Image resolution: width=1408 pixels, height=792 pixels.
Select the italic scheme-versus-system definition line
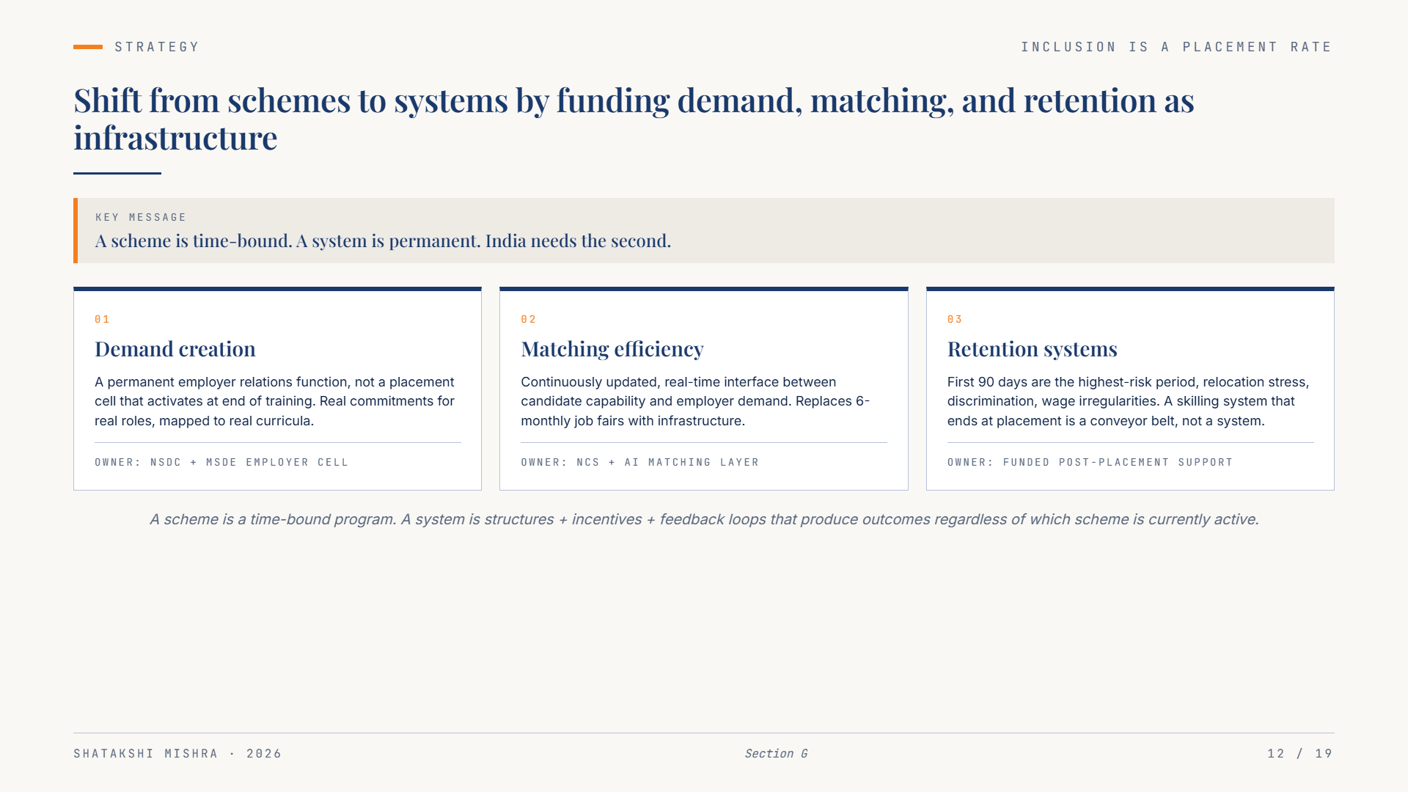click(704, 519)
